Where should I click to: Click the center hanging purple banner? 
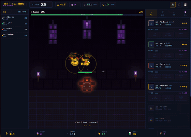coord(87,29)
